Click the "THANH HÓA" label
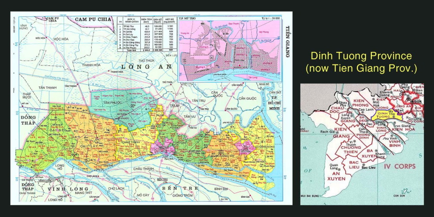Screen dimensions: 434x217 [x=92, y=65]
